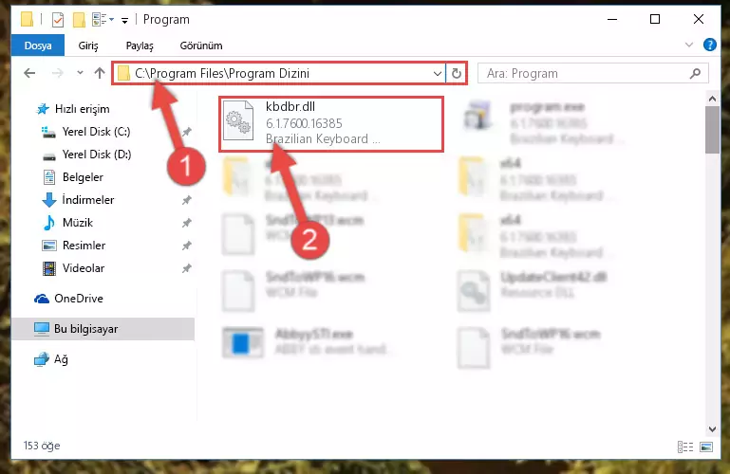Select Ağ in the navigation pane
The image size is (730, 474).
[51, 359]
